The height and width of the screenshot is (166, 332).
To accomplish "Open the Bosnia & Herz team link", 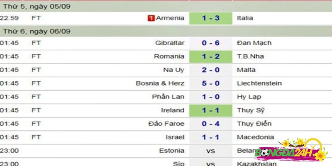I will coord(160,83).
